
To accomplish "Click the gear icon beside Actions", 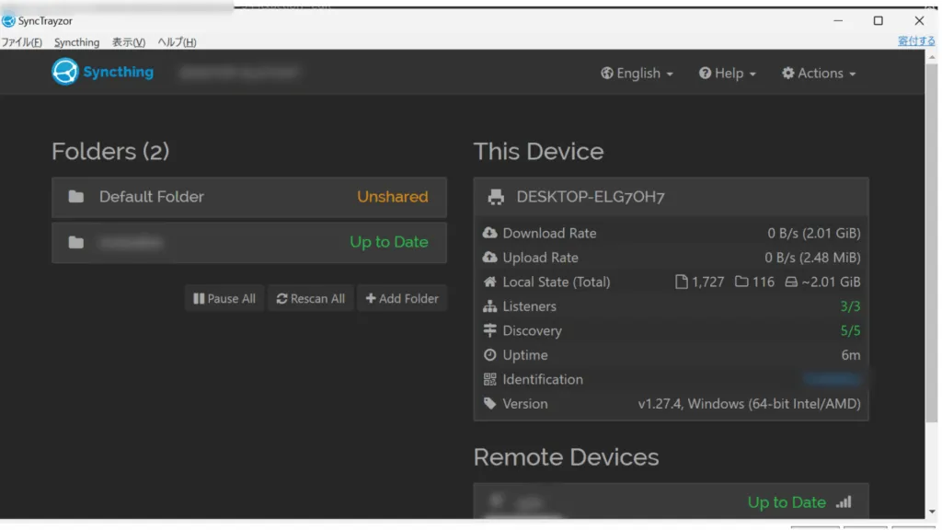I will [788, 74].
